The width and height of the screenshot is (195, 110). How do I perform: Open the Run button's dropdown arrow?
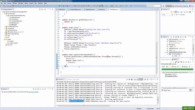(x=65, y=6)
